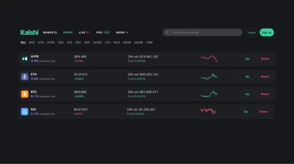Screen dimensions: 294x164
Task: Click Down on the HYPE row
Action: point(265,59)
